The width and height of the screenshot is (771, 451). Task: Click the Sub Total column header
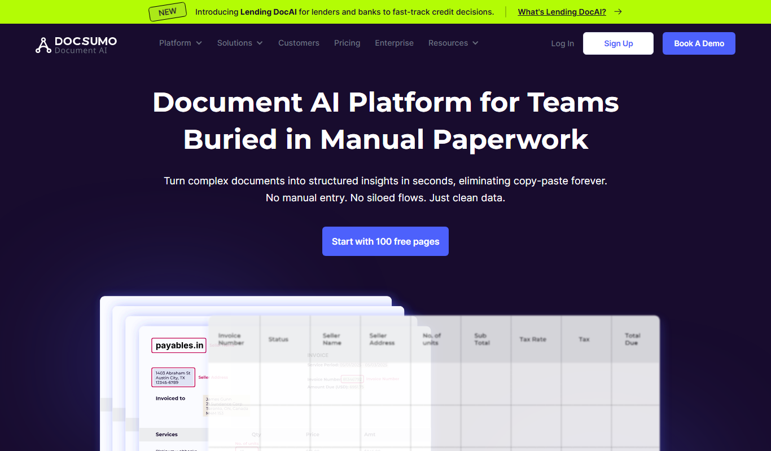click(481, 339)
